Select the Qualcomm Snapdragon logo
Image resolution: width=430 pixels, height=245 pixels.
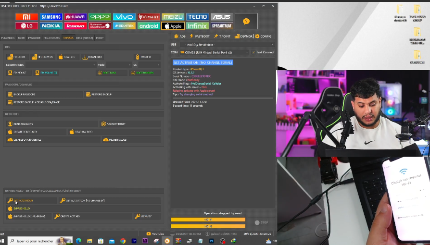tap(100, 26)
